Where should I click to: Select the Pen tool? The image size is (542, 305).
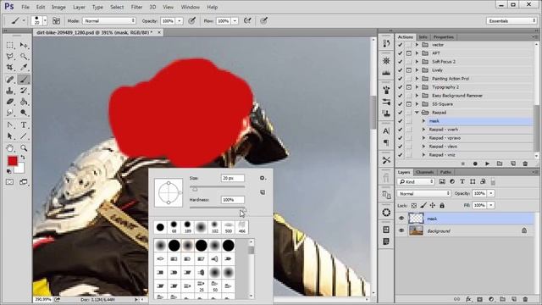pyautogui.click(x=10, y=125)
